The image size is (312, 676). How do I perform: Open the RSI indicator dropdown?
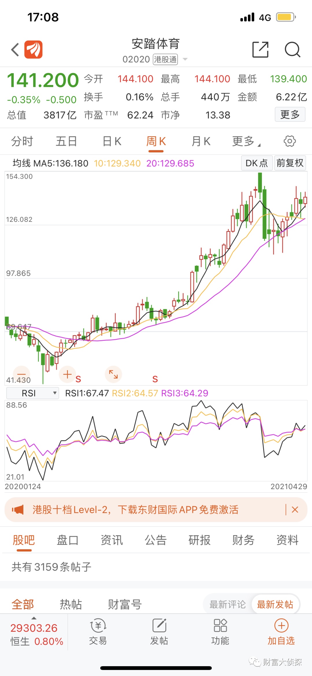pyautogui.click(x=33, y=393)
